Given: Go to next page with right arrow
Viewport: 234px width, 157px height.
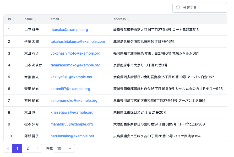Looking at the screenshot, I should click(37, 148).
